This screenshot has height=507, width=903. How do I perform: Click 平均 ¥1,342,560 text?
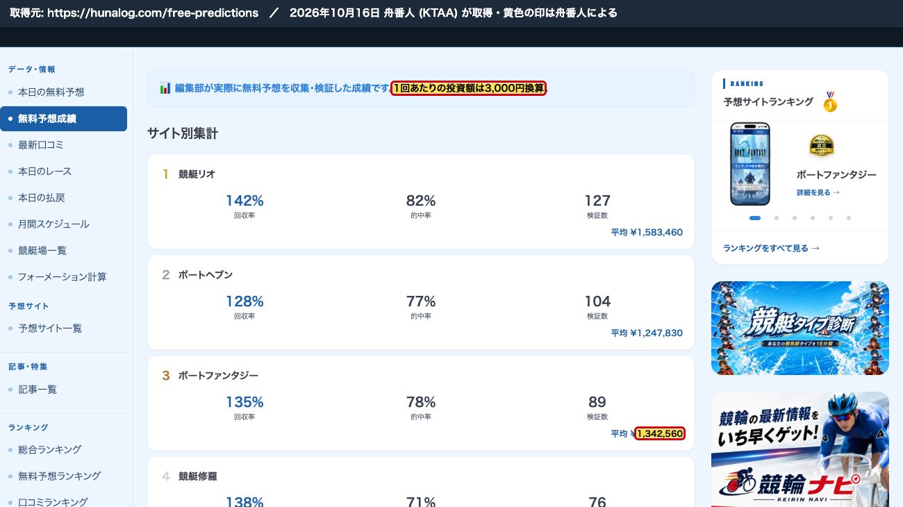click(x=647, y=433)
